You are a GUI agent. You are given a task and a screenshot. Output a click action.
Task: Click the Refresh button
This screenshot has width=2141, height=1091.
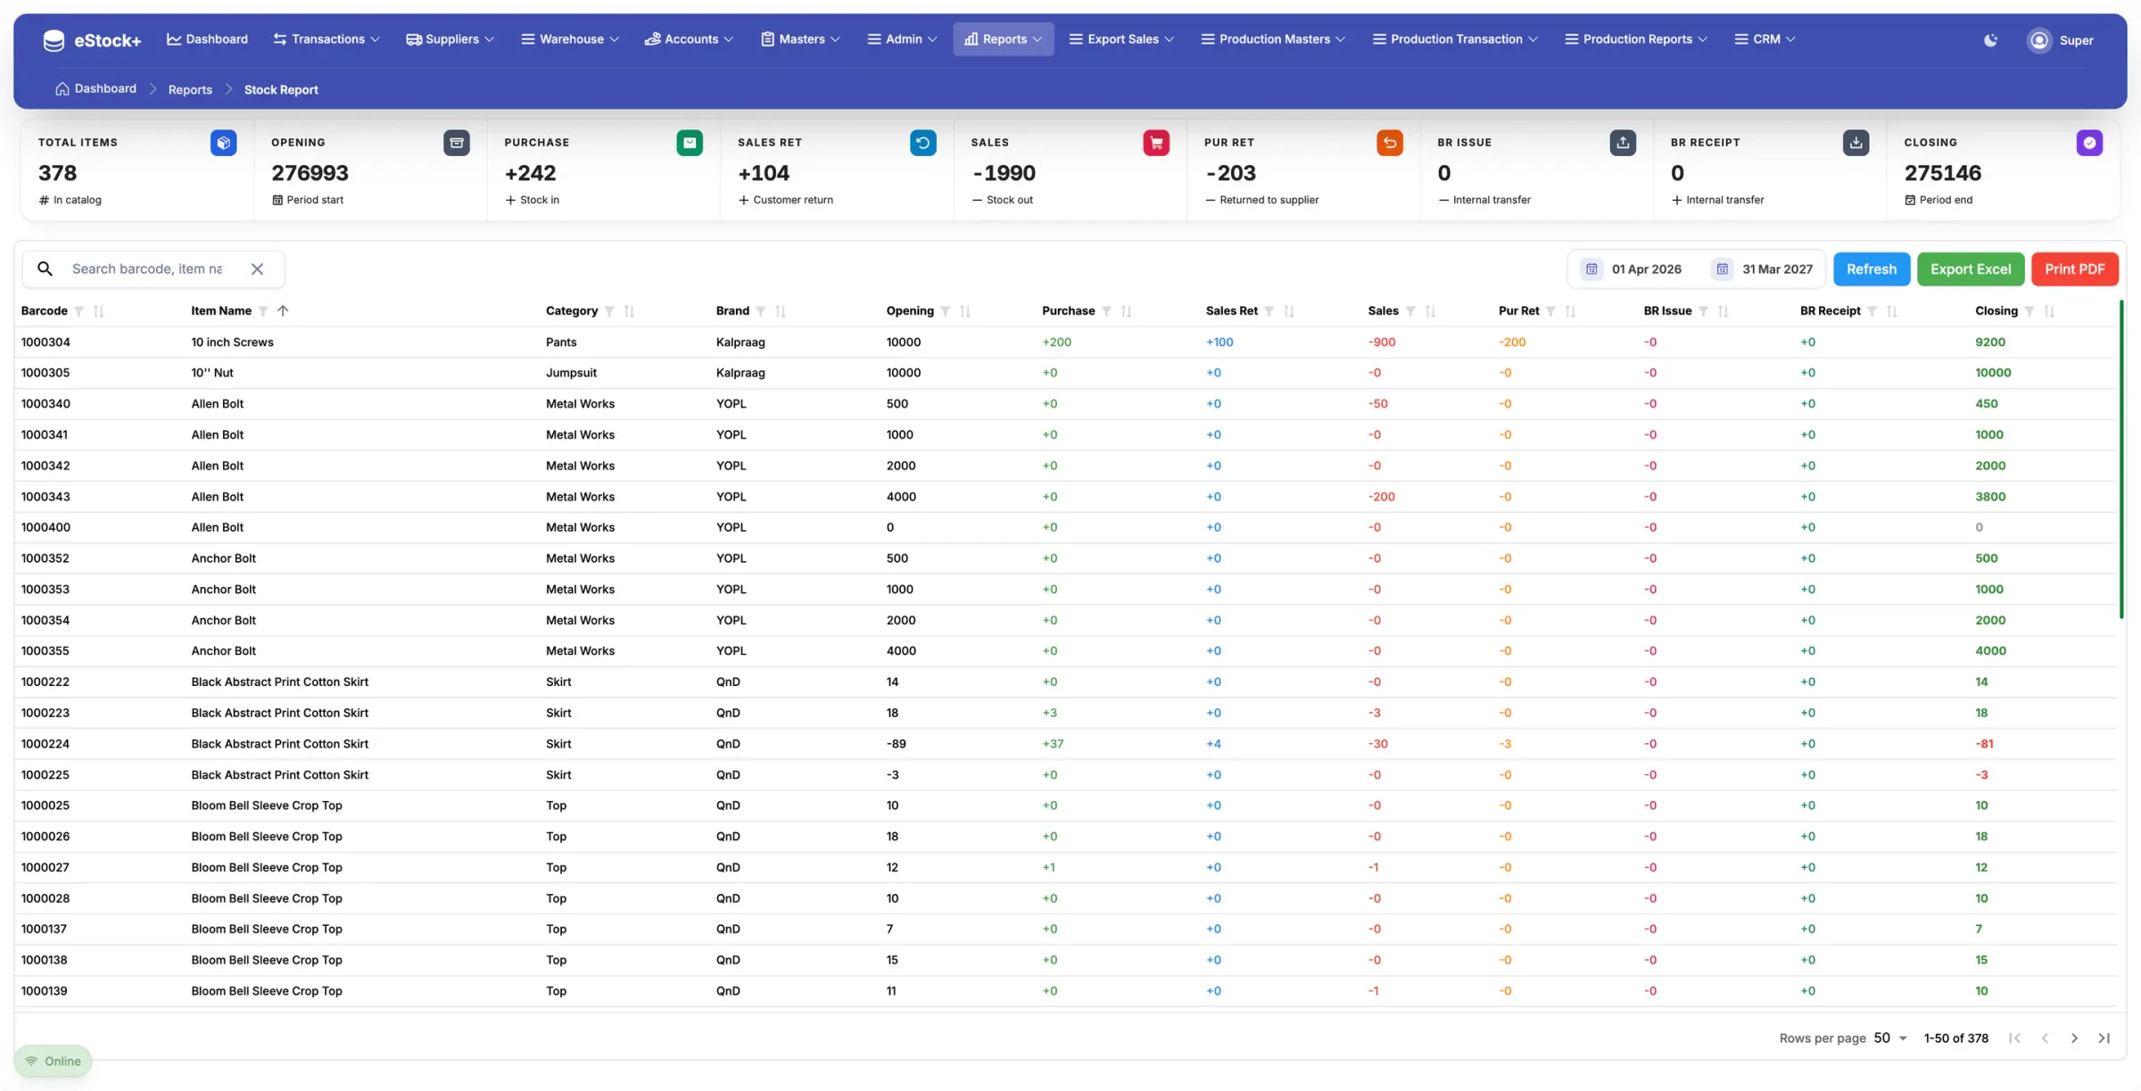[1872, 269]
